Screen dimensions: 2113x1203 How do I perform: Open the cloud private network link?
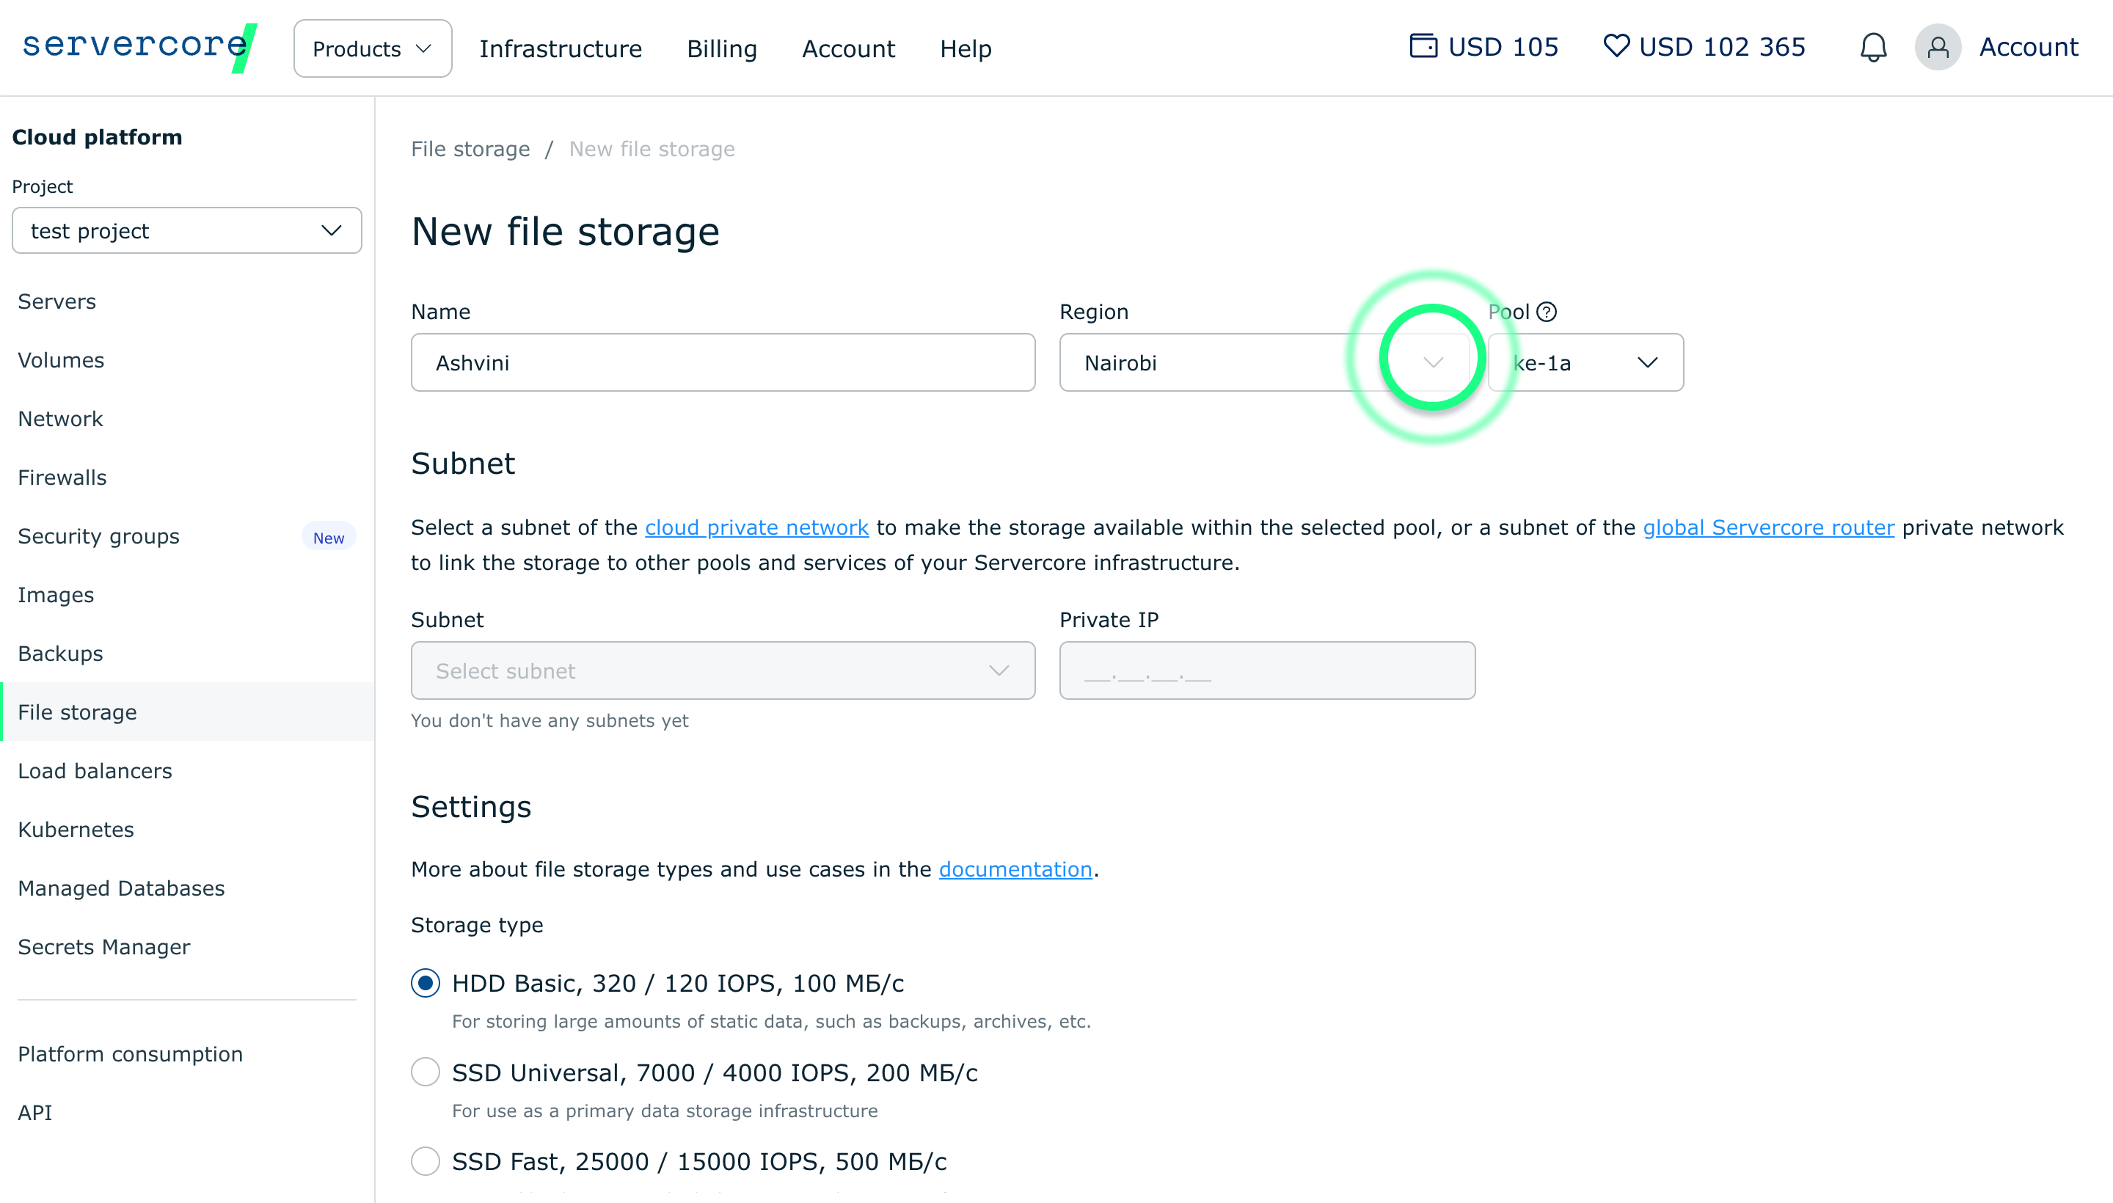[756, 527]
